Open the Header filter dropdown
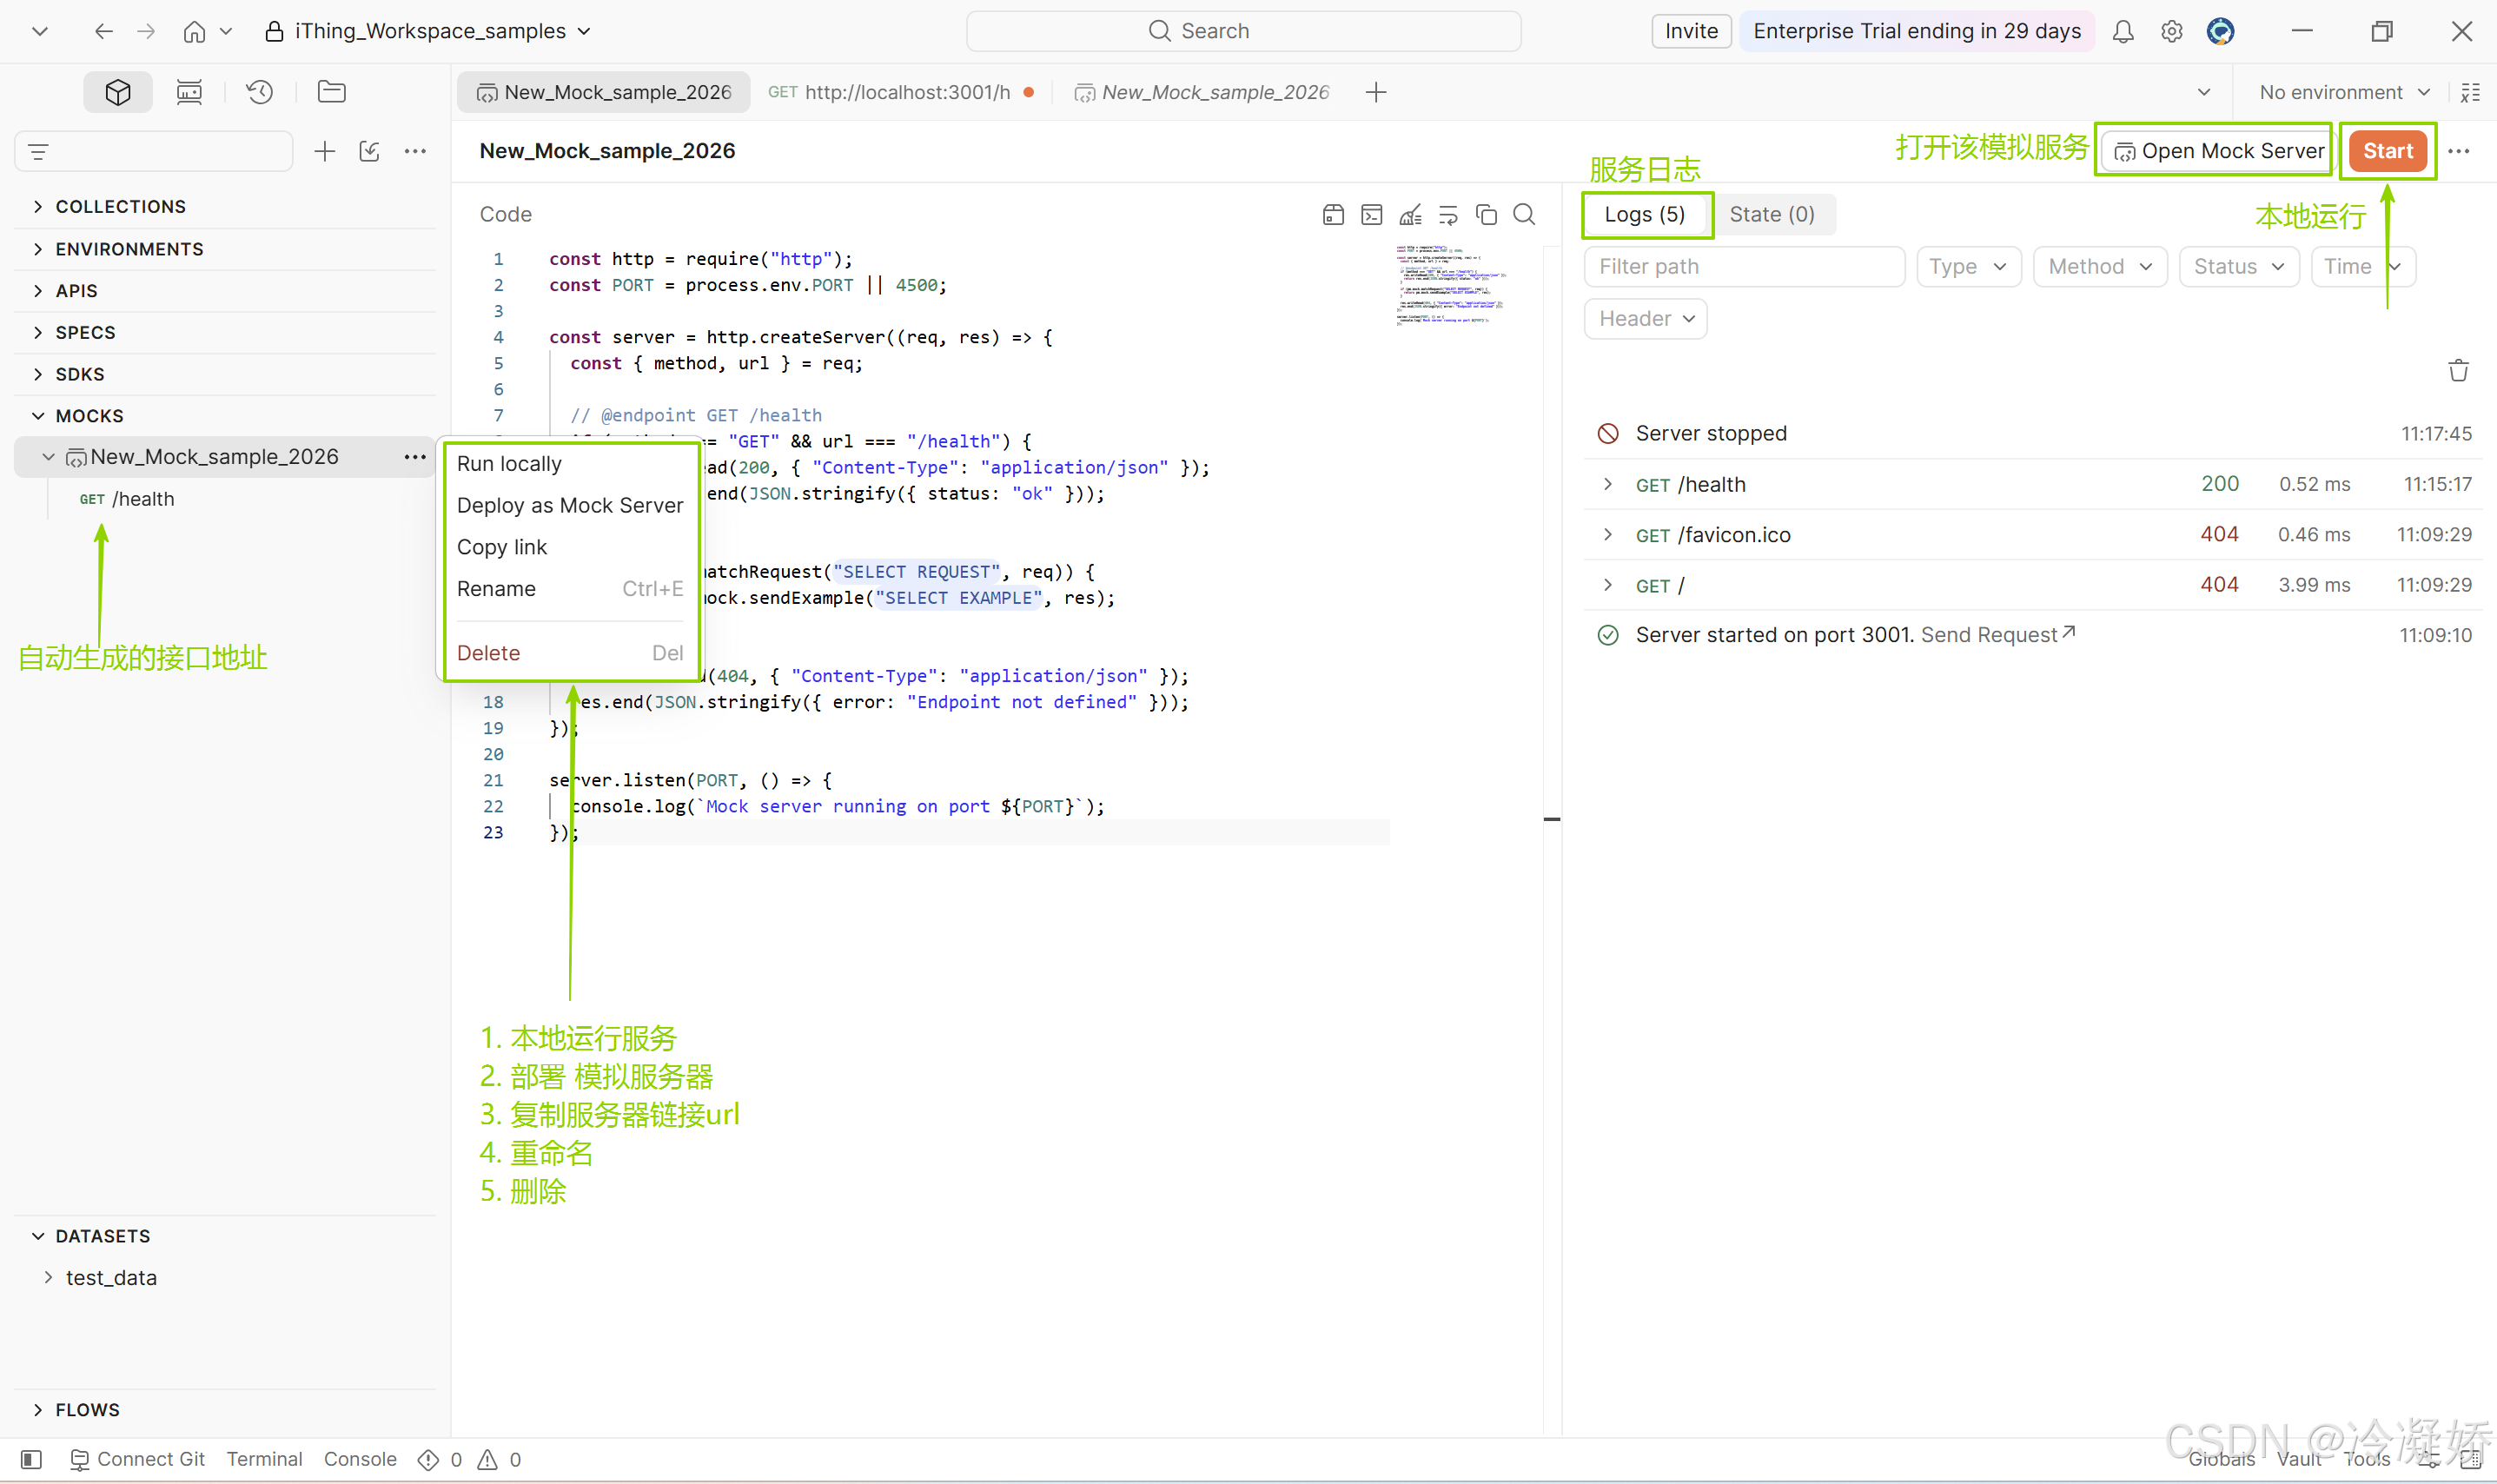 click(1645, 319)
